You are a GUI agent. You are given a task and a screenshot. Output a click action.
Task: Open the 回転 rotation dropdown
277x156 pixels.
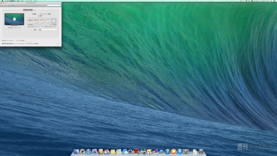(x=48, y=30)
